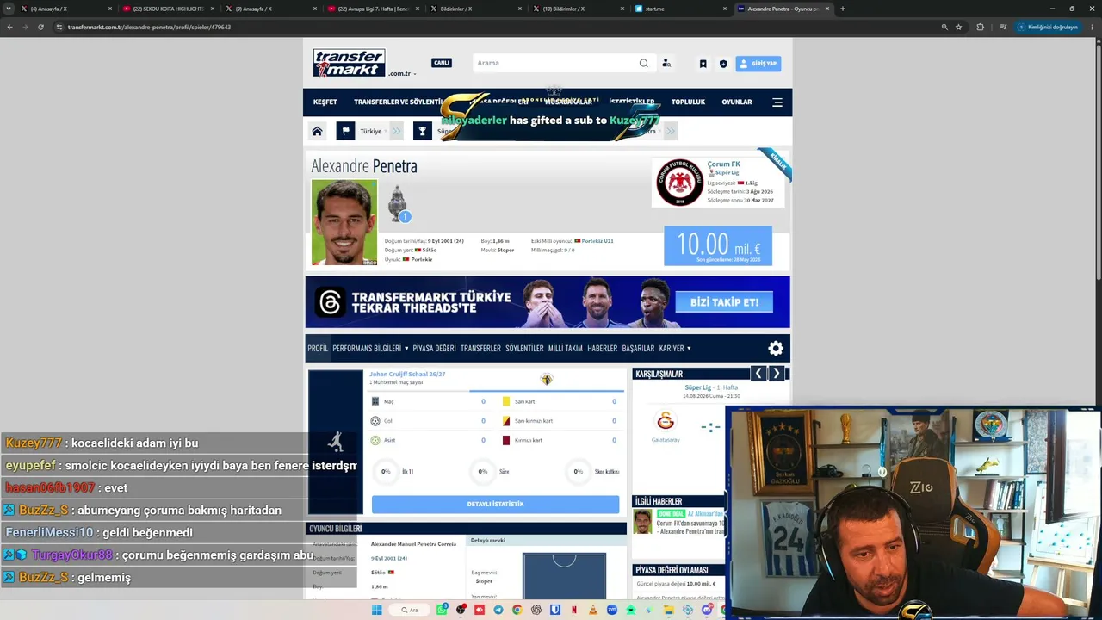This screenshot has height=620, width=1102.
Task: Open the hamburger menu in navigation bar
Action: click(x=777, y=102)
